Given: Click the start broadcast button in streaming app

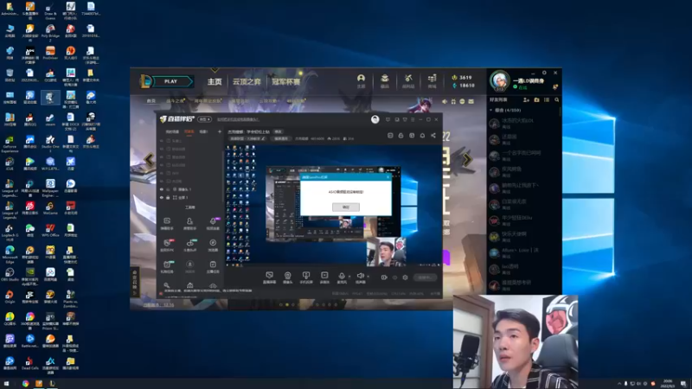Looking at the screenshot, I should pos(426,277).
